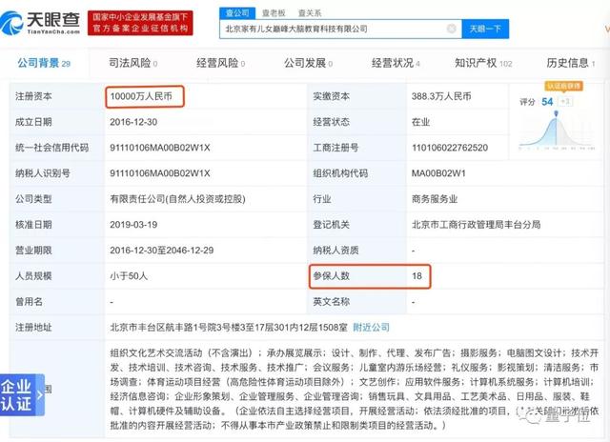Click the registered capital value 10000万人民币
Image resolution: width=610 pixels, height=442 pixels.
pyautogui.click(x=141, y=96)
